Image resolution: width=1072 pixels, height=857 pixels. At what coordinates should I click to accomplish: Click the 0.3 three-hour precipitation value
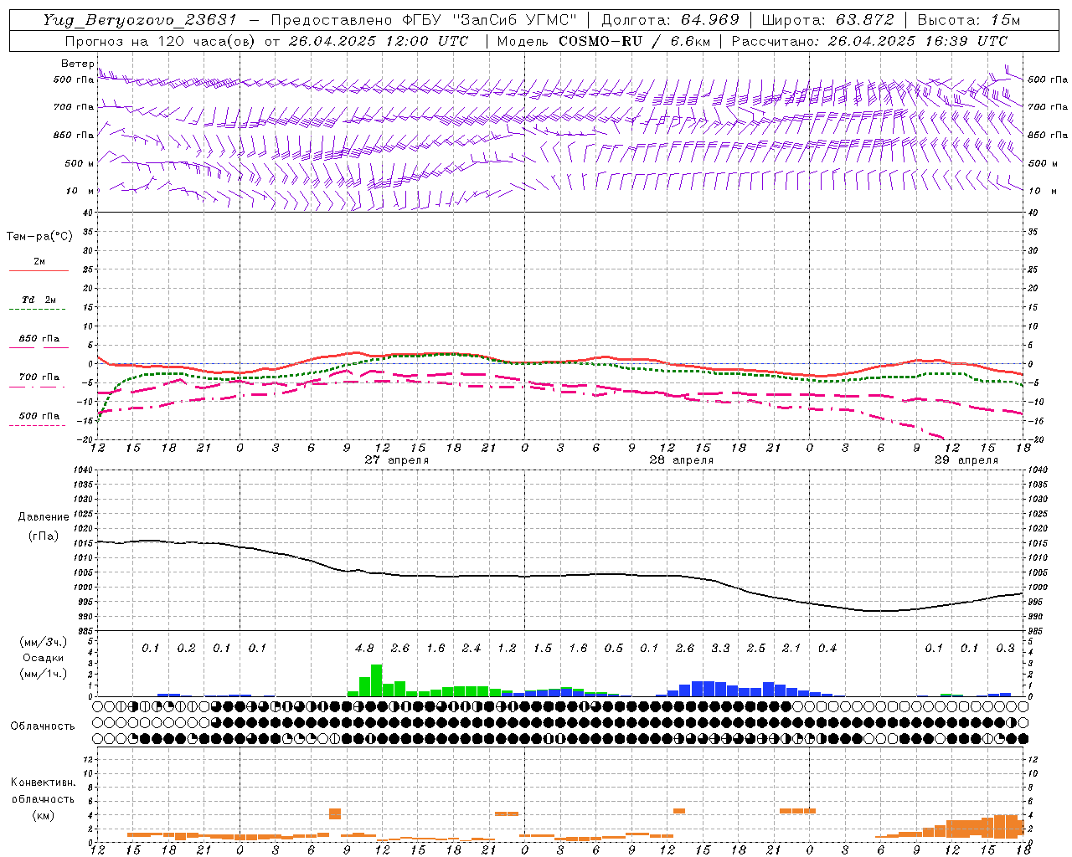point(1005,648)
